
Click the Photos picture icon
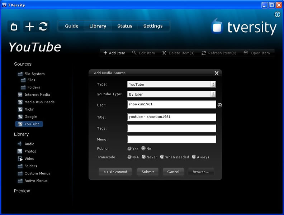(20, 151)
